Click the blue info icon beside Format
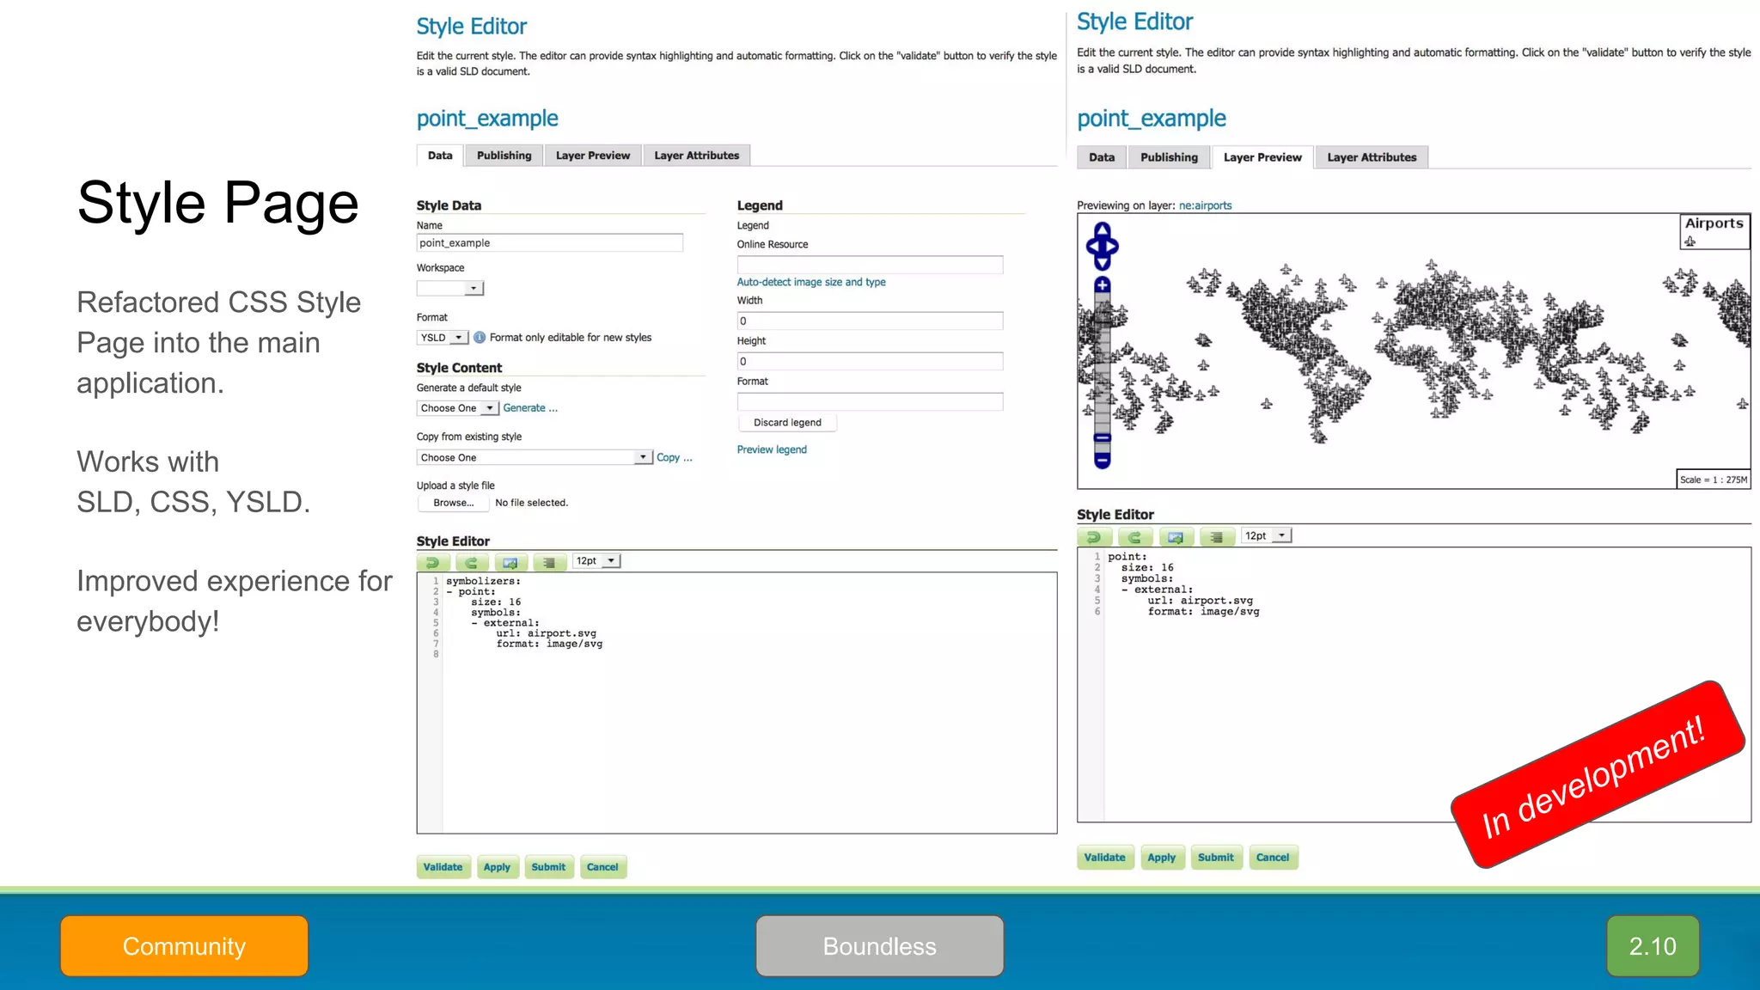 coord(480,338)
